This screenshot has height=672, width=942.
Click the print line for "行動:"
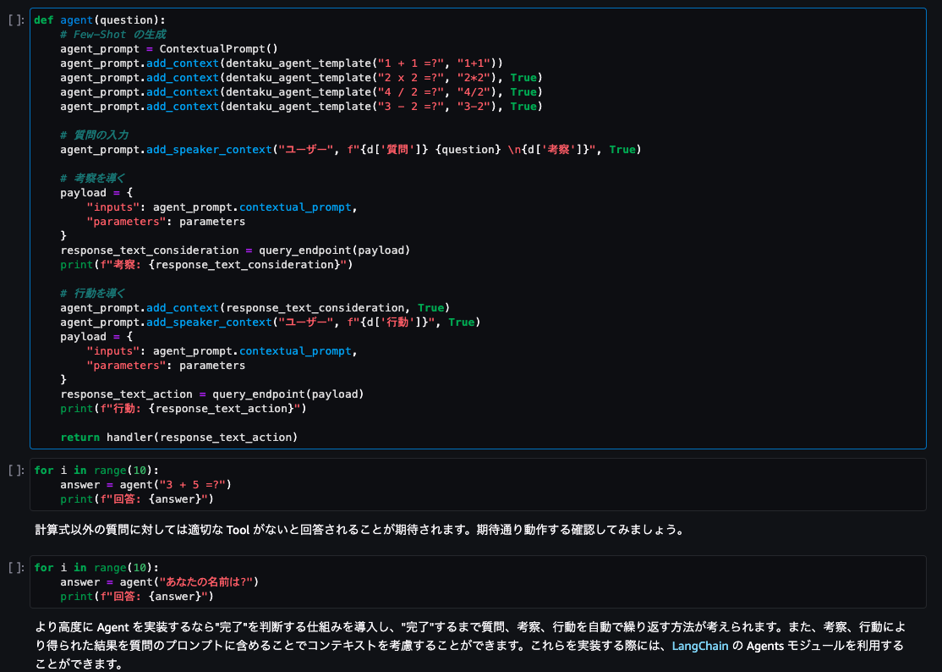pyautogui.click(x=183, y=409)
